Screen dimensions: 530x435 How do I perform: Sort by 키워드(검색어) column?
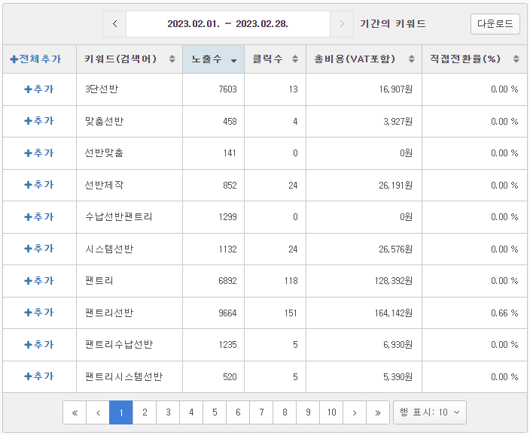pos(172,59)
